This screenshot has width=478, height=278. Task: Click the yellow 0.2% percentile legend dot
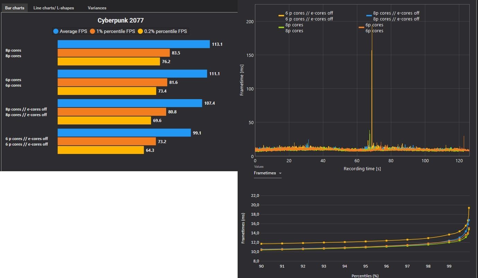tap(140, 31)
